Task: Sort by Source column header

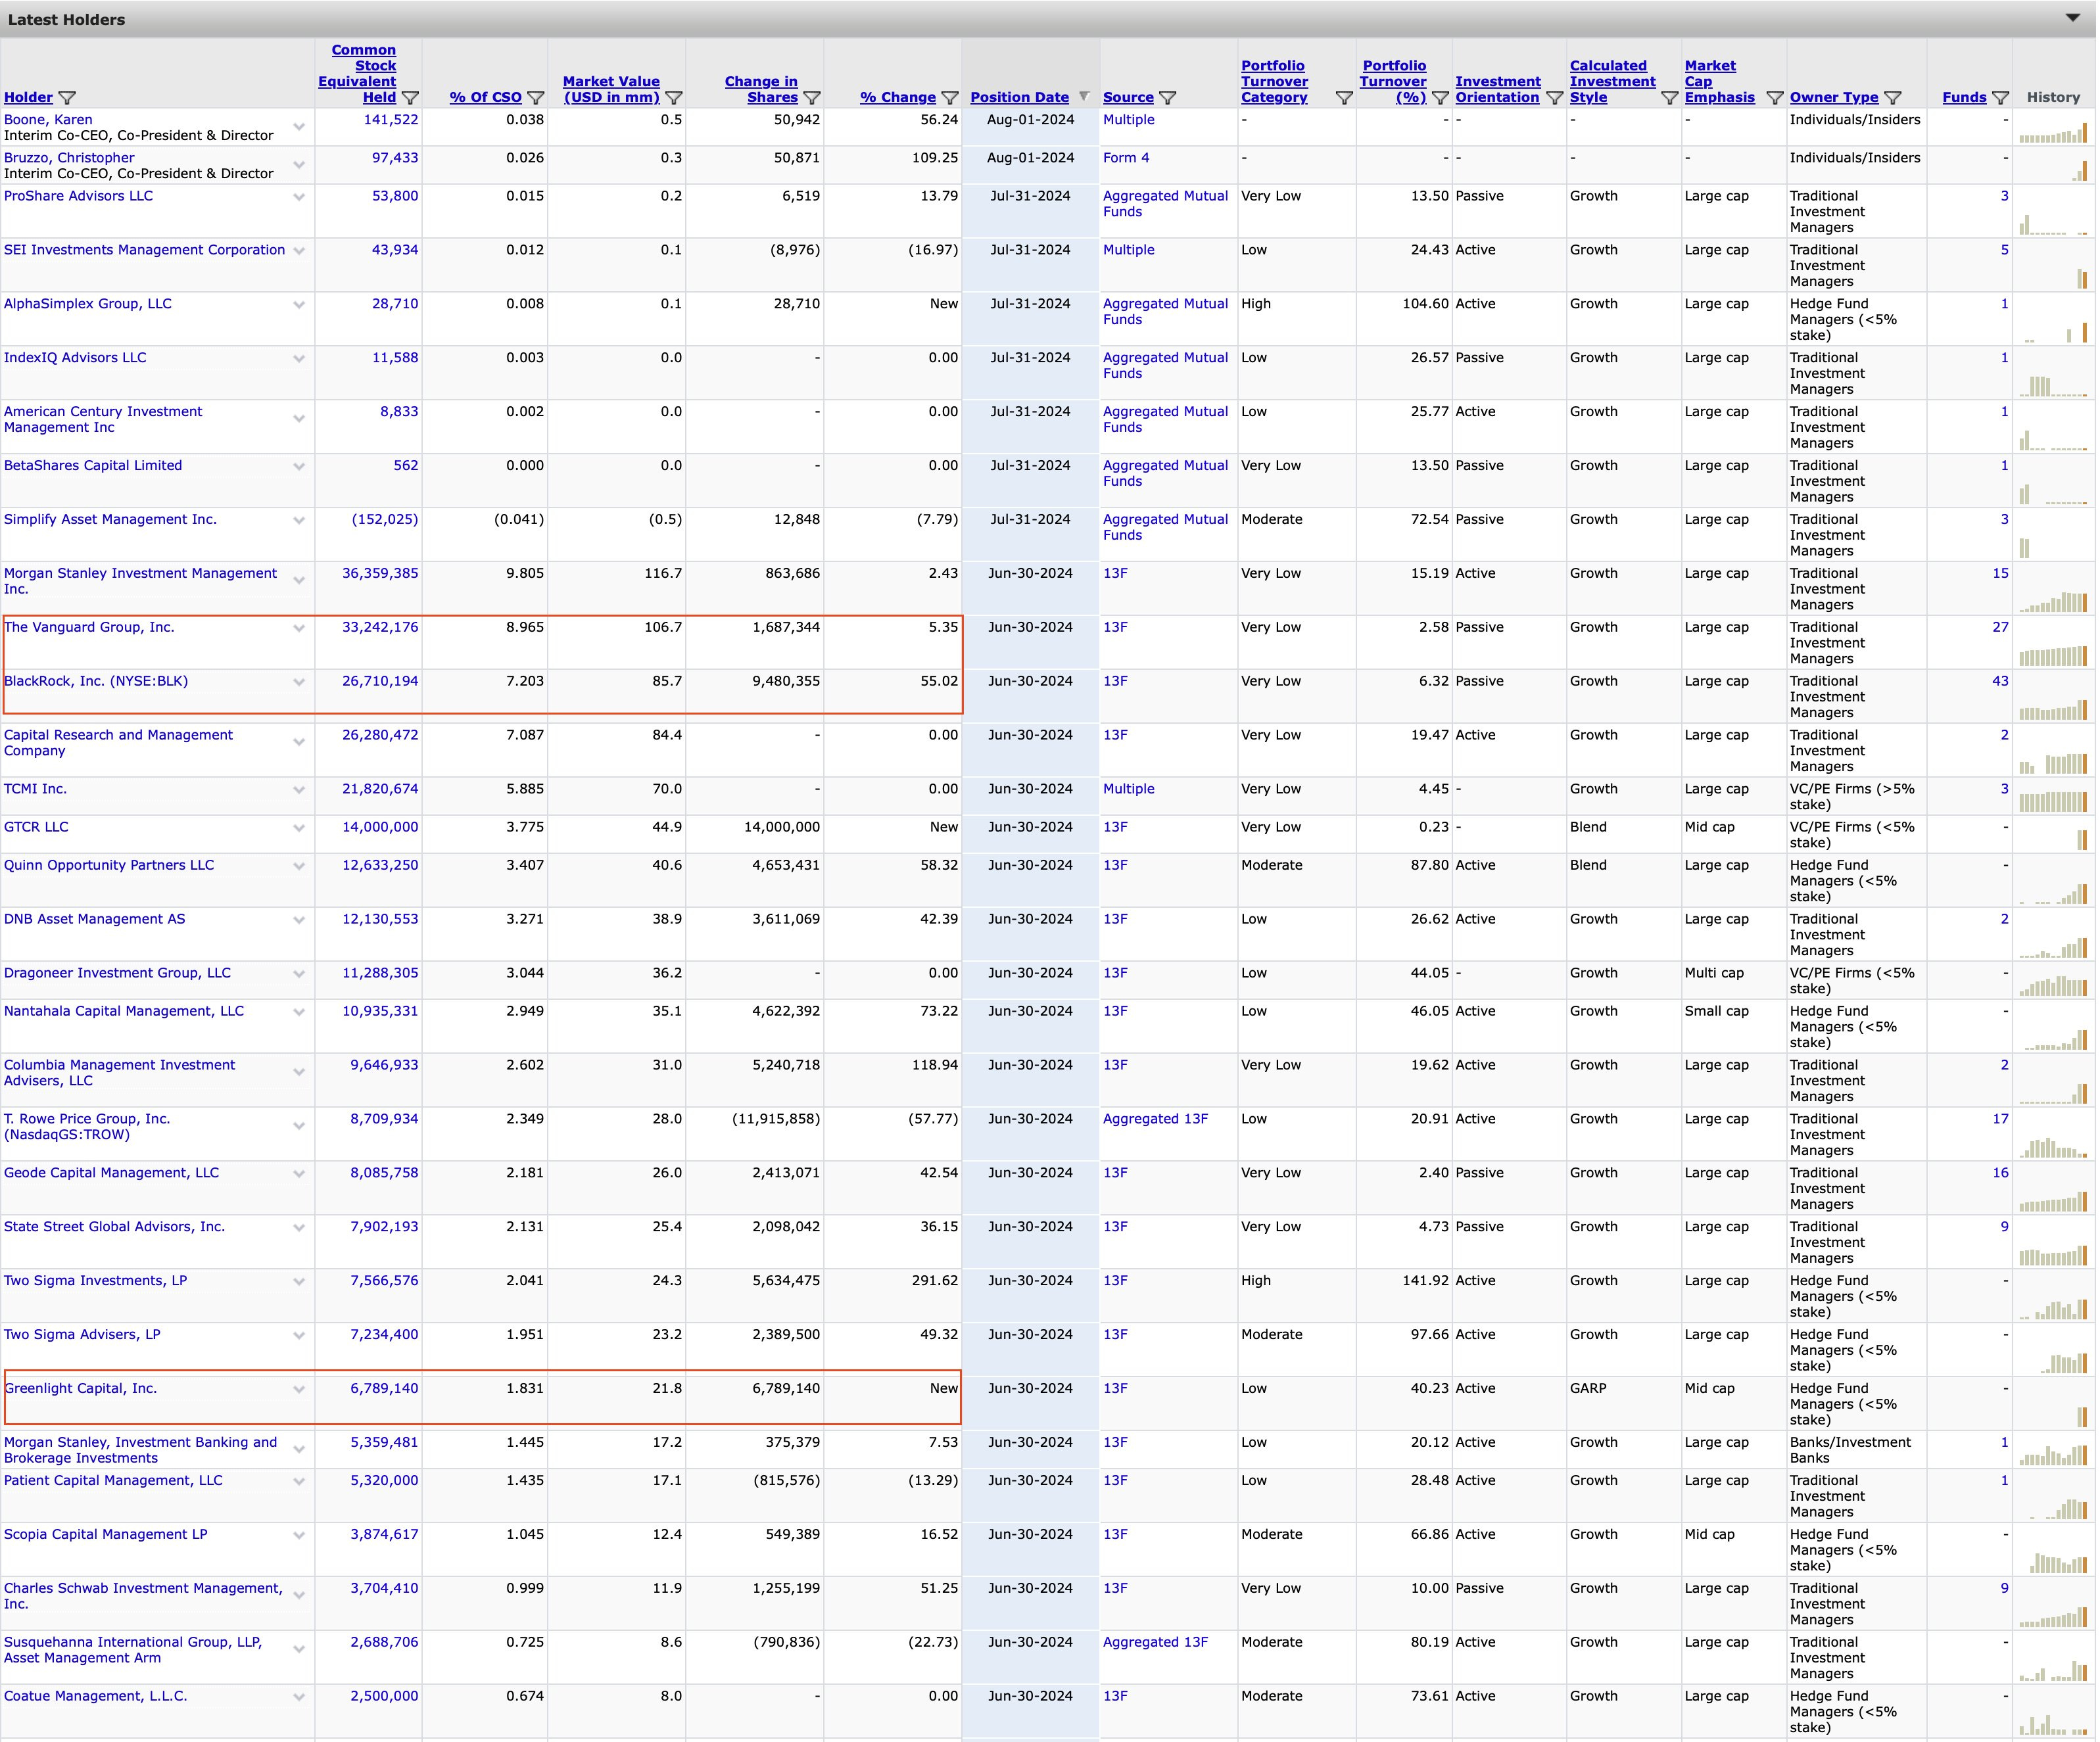Action: (1128, 97)
